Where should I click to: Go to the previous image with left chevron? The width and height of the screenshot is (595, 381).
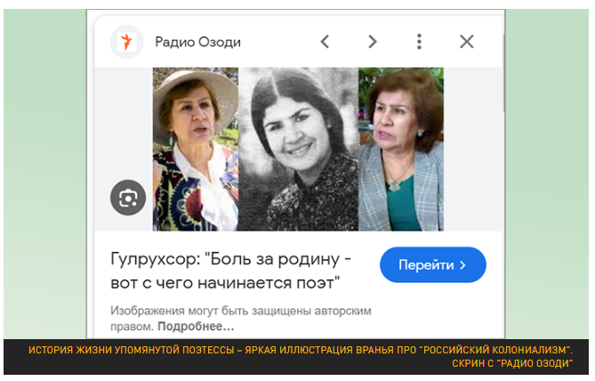coord(325,42)
